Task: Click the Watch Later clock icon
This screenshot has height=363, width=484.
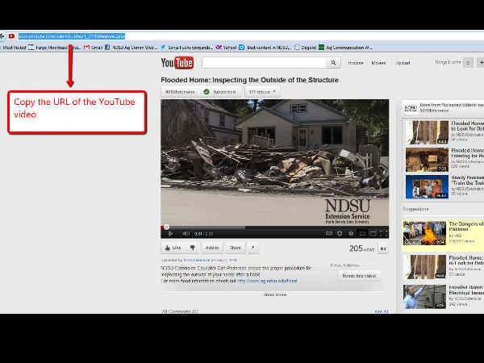Action: point(351,233)
